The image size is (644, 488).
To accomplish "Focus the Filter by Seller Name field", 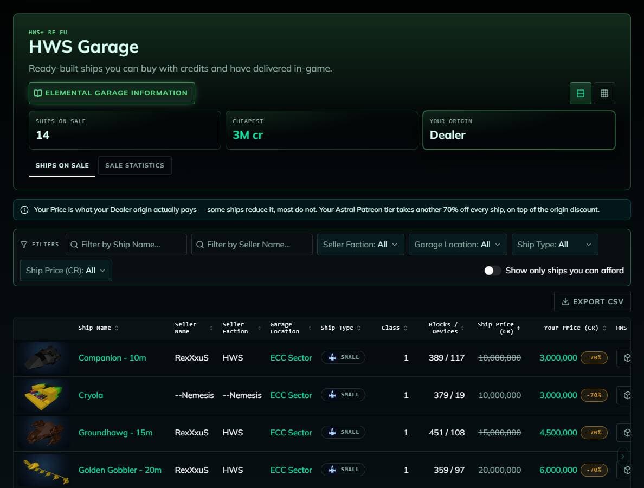I will [252, 245].
